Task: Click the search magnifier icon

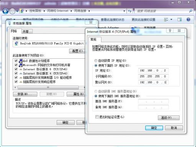Action: click(x=191, y=11)
